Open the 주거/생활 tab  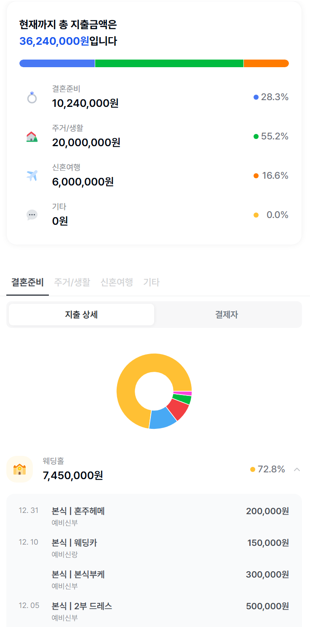tap(72, 282)
